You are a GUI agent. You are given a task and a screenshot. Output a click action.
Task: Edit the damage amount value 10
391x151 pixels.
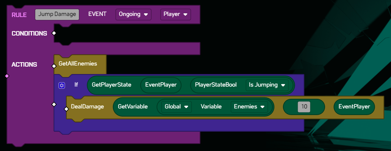pos(304,107)
